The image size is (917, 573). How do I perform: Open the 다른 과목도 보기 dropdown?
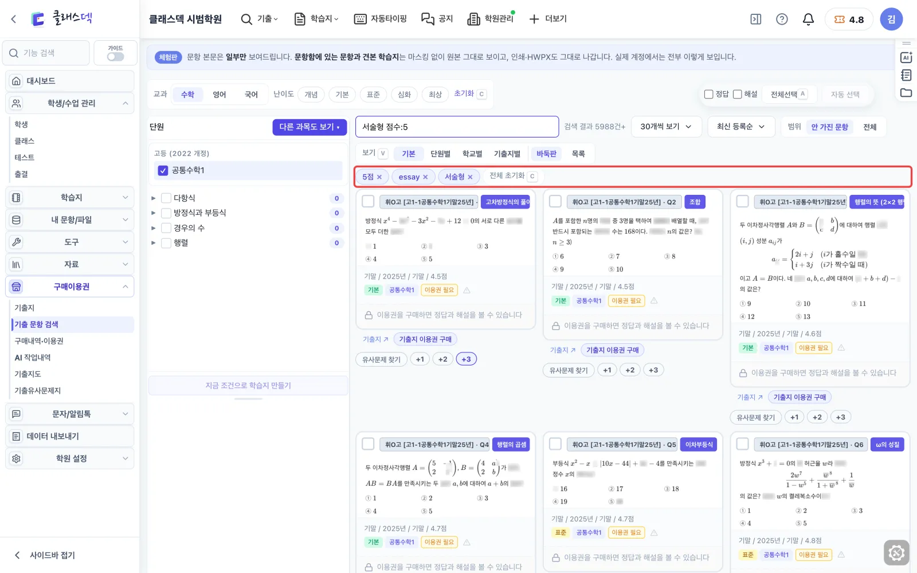click(309, 127)
